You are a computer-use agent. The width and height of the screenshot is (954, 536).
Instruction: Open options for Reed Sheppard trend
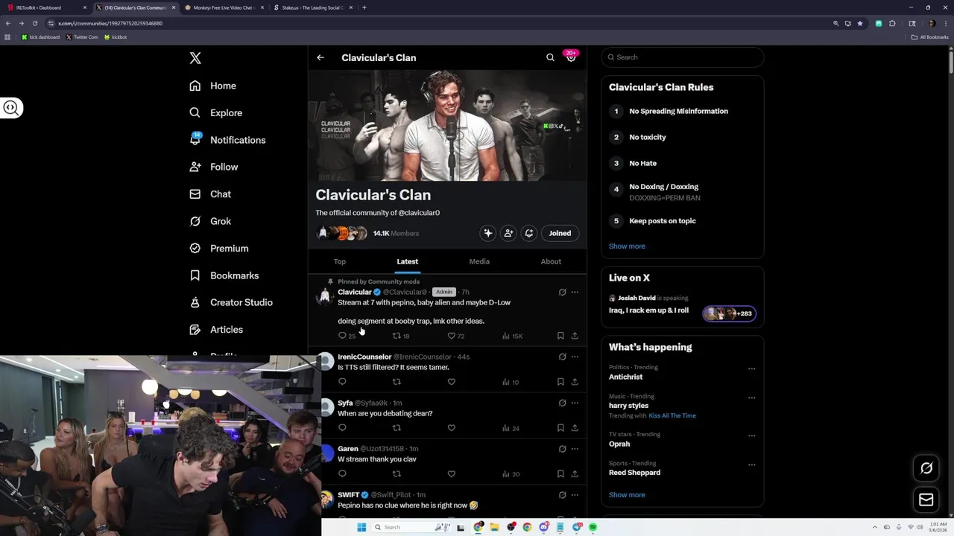click(751, 465)
